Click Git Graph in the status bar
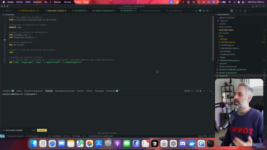 (x=76, y=136)
